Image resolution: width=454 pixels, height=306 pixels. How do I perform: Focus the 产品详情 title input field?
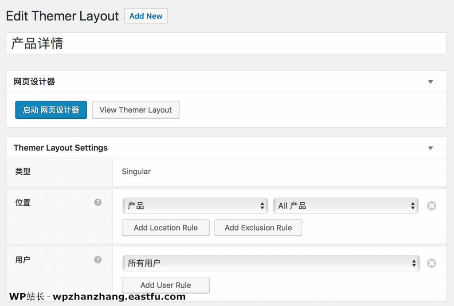pos(226,43)
